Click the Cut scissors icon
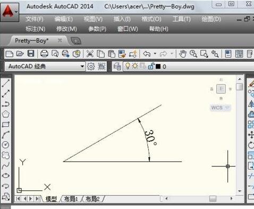 90,54
